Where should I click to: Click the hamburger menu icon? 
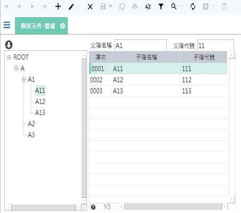click(7, 25)
